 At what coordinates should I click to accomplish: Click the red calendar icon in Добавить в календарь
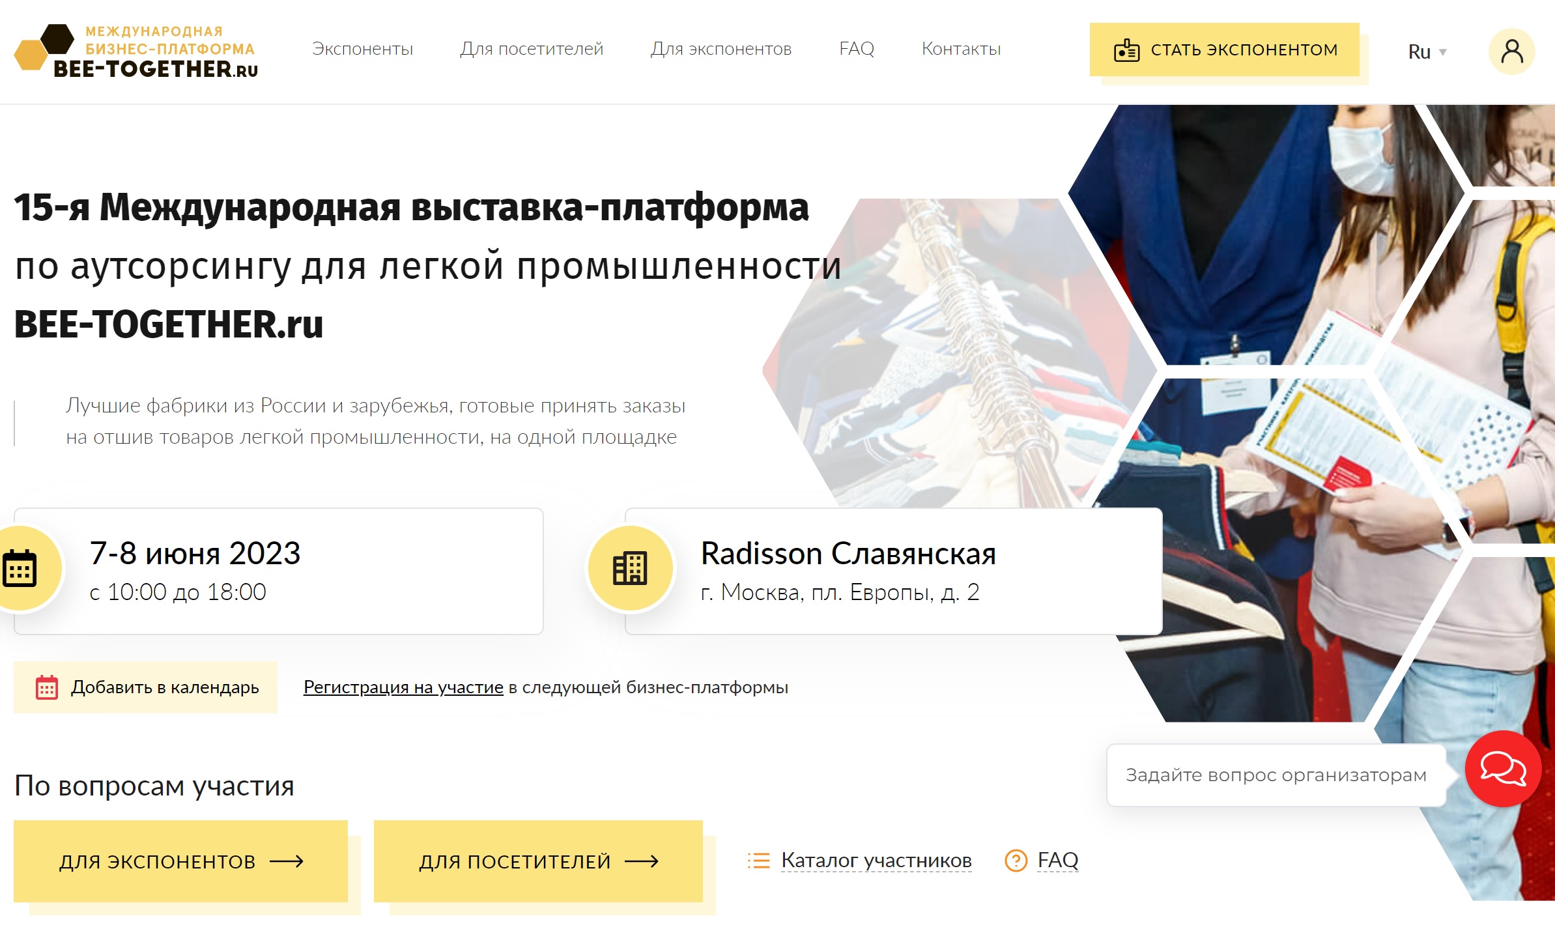pos(47,687)
